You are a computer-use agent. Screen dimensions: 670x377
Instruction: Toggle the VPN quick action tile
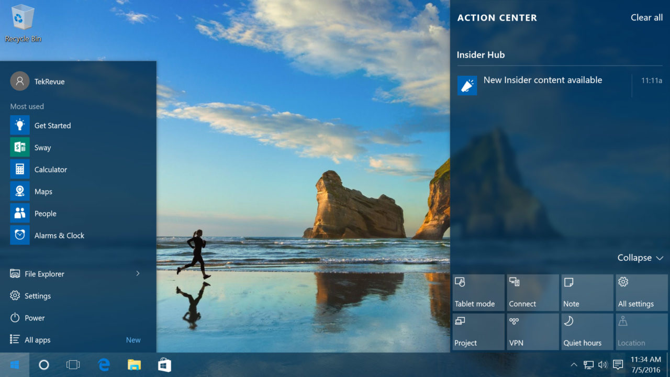[533, 332]
